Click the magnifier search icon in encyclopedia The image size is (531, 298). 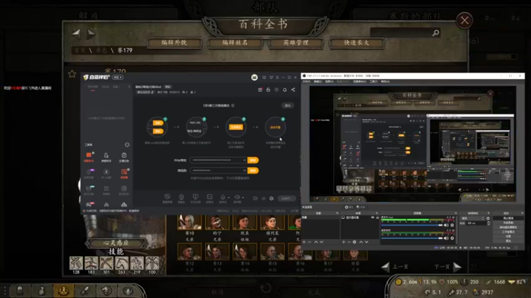(x=436, y=32)
